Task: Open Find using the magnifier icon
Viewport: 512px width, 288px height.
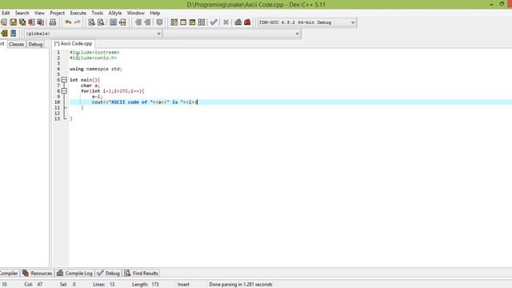Action: 92,22
